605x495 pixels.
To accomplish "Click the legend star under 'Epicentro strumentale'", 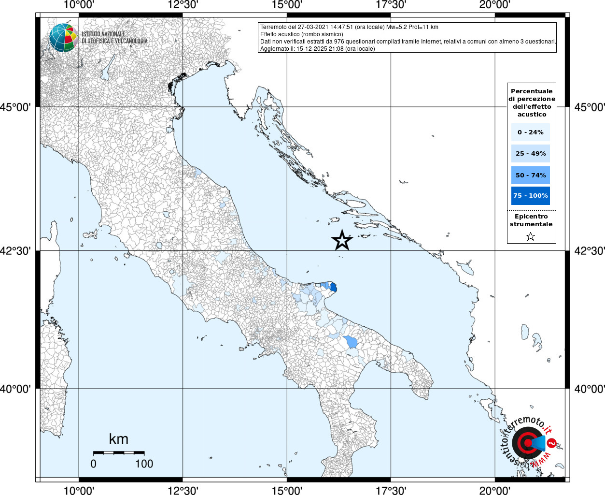I will [531, 236].
